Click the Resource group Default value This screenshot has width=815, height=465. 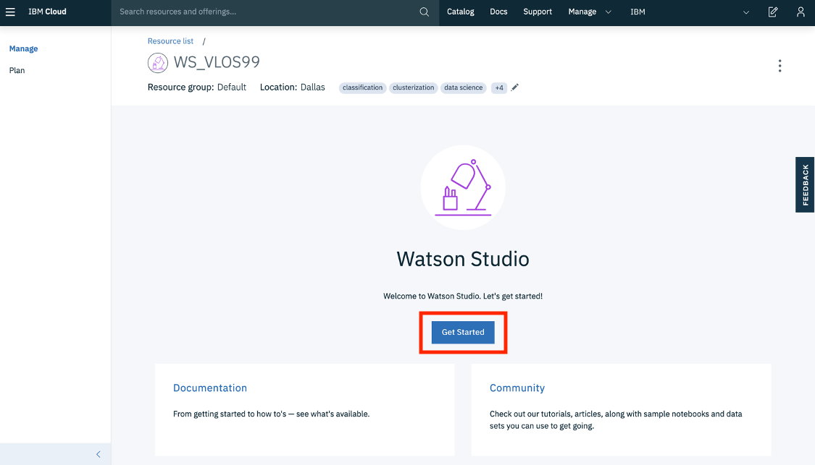coord(232,88)
